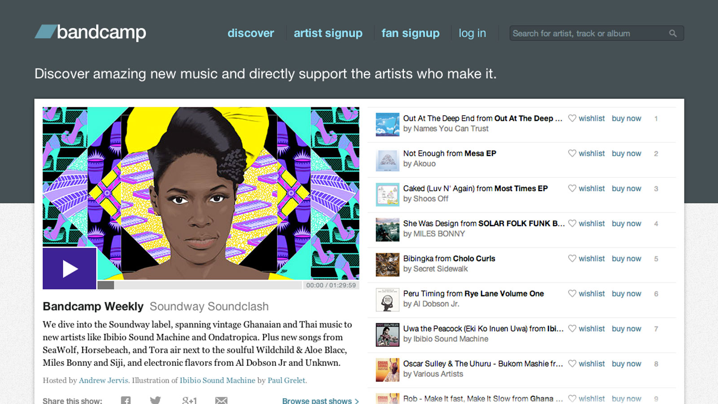Open Mesa EP album cover thumbnail
718x404 pixels.
[x=387, y=159]
